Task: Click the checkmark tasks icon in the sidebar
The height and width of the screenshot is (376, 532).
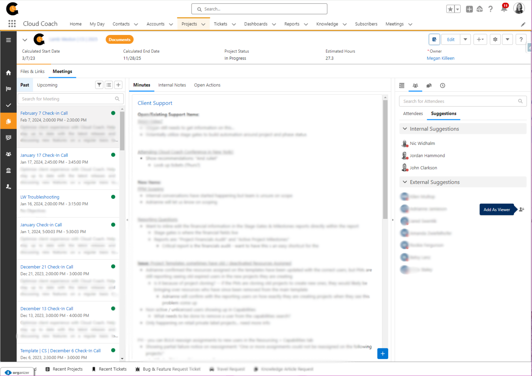Action: click(x=8, y=106)
